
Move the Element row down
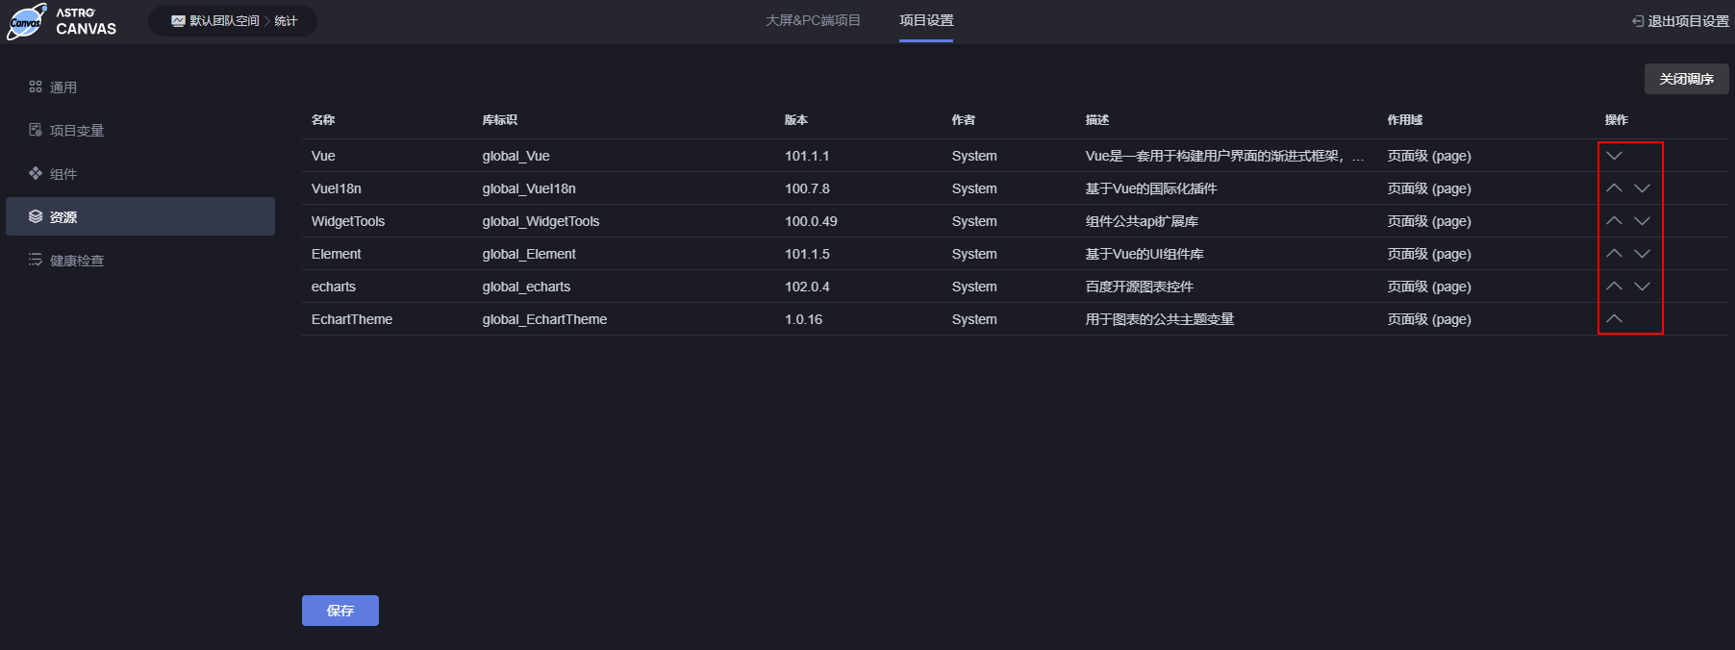coord(1642,254)
